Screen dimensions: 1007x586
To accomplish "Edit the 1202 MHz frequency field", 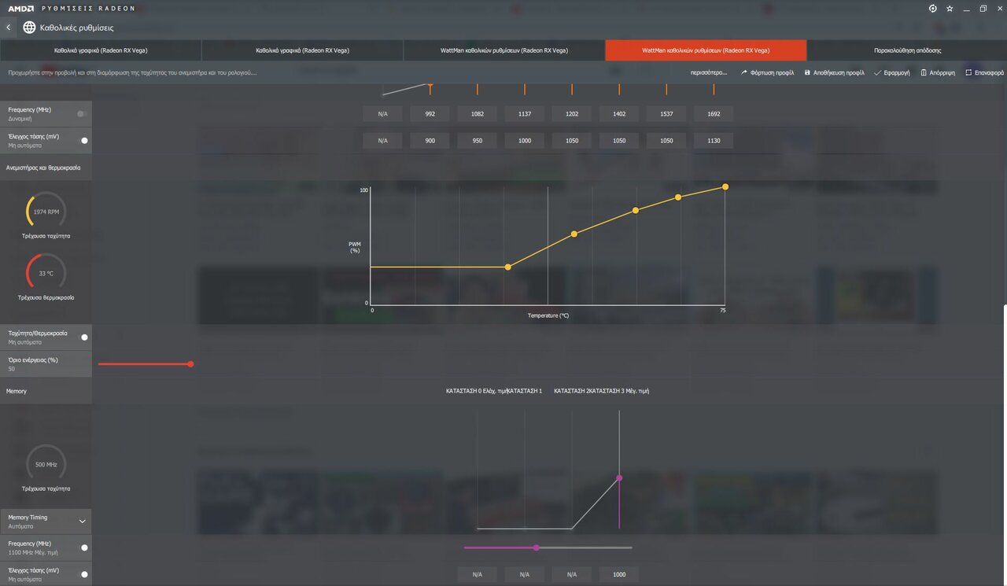I will (x=572, y=114).
